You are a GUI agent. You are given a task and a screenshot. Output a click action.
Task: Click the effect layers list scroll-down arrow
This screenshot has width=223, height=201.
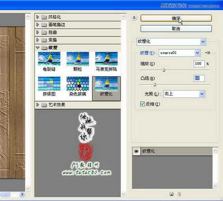pos(215,186)
